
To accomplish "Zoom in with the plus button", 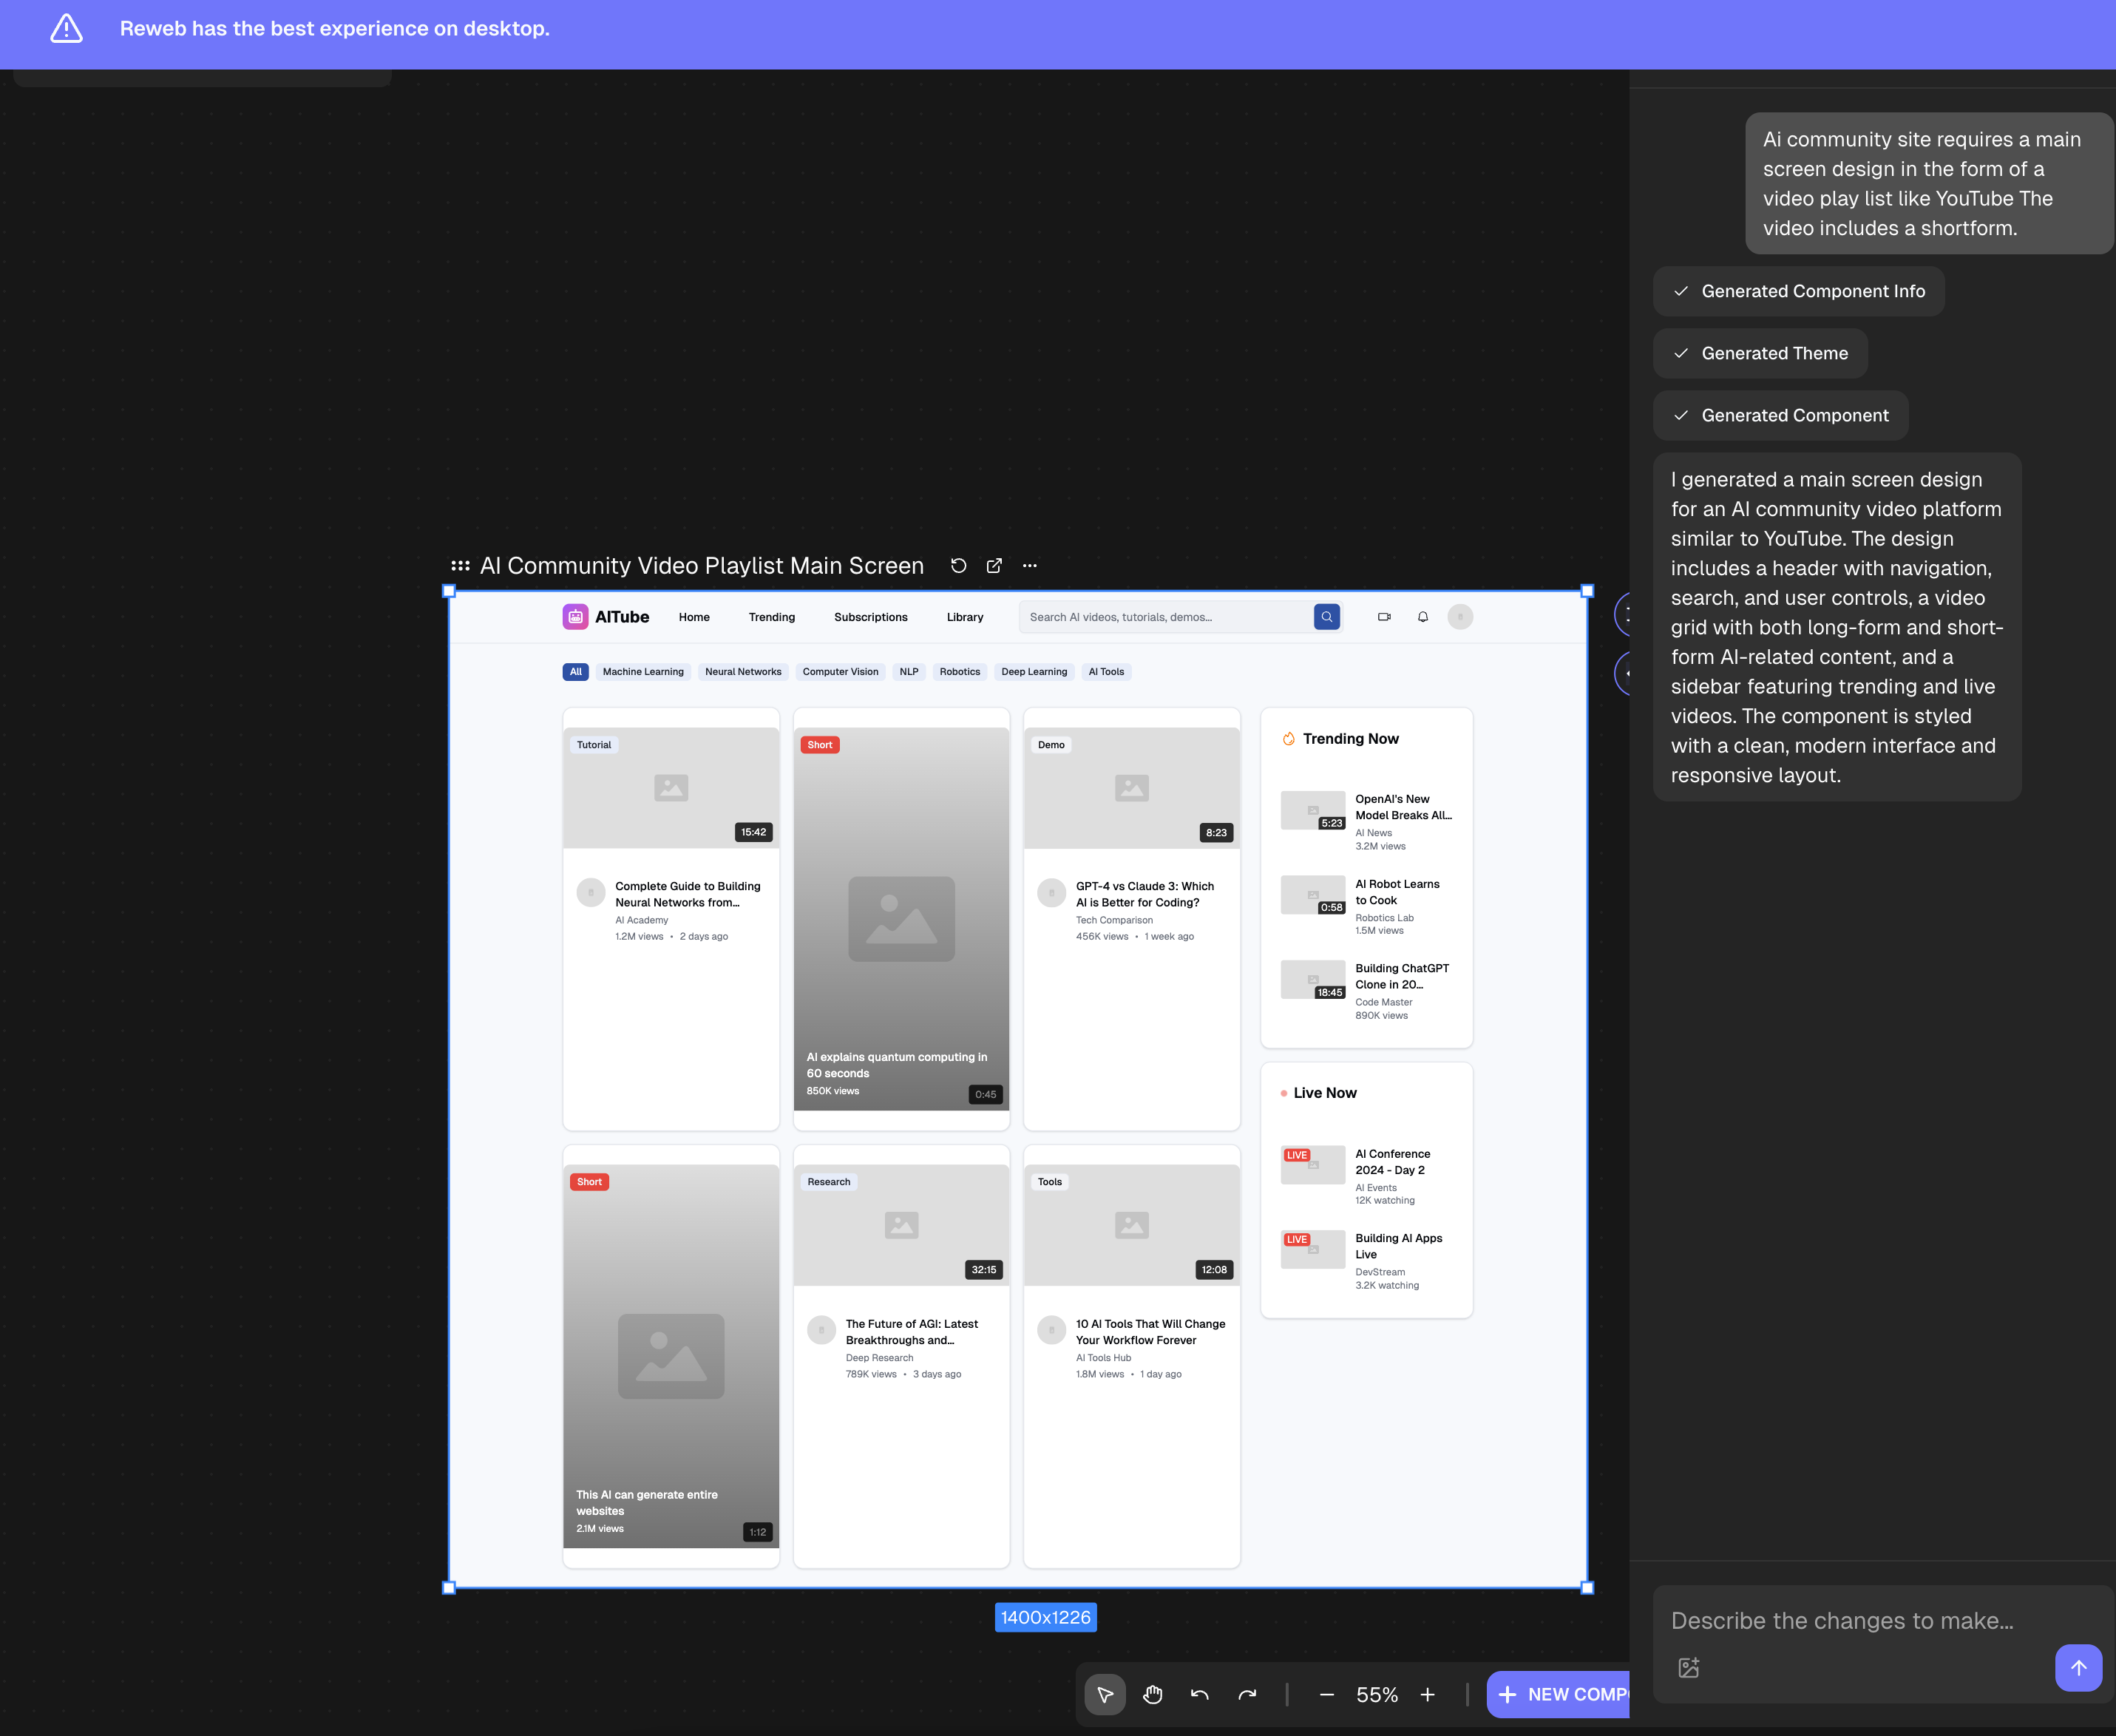I will tap(1427, 1694).
